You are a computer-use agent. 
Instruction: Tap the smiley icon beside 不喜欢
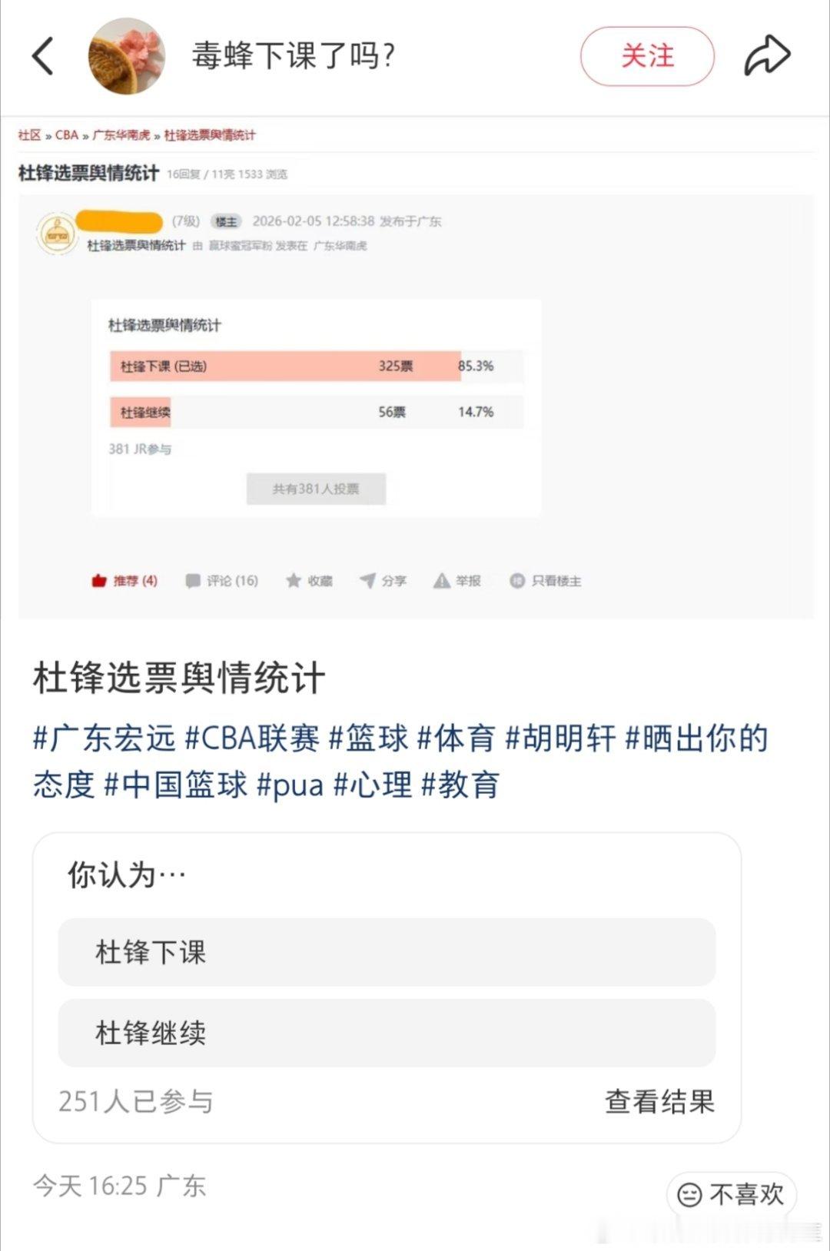point(691,1195)
